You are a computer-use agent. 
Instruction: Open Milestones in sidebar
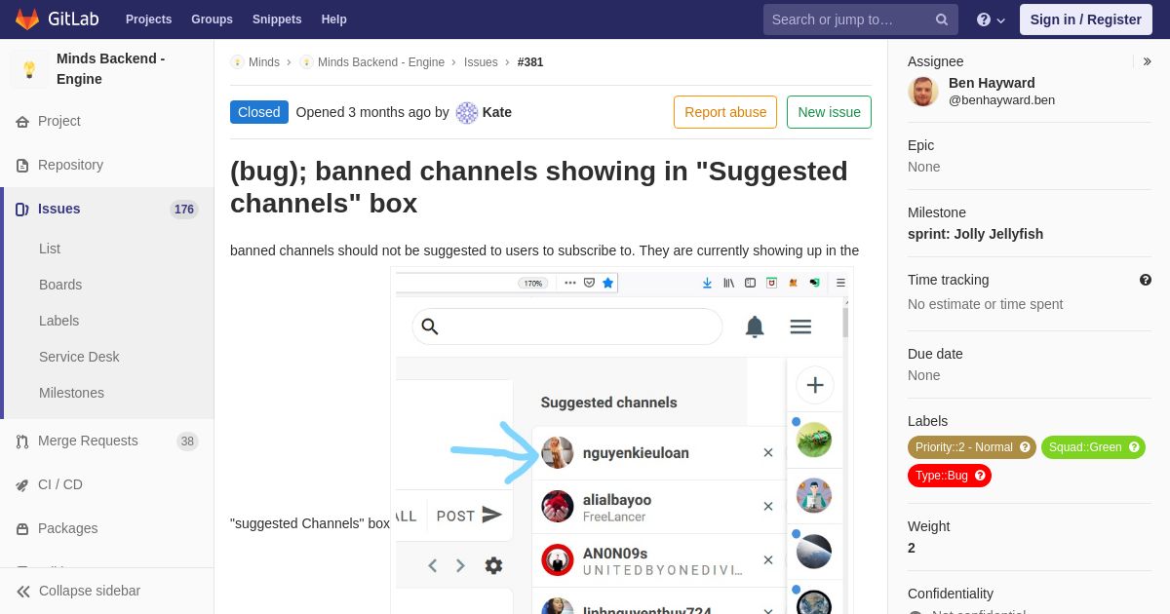pos(71,393)
